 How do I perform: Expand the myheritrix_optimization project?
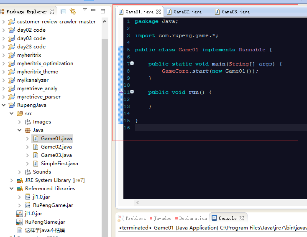tap(3, 63)
